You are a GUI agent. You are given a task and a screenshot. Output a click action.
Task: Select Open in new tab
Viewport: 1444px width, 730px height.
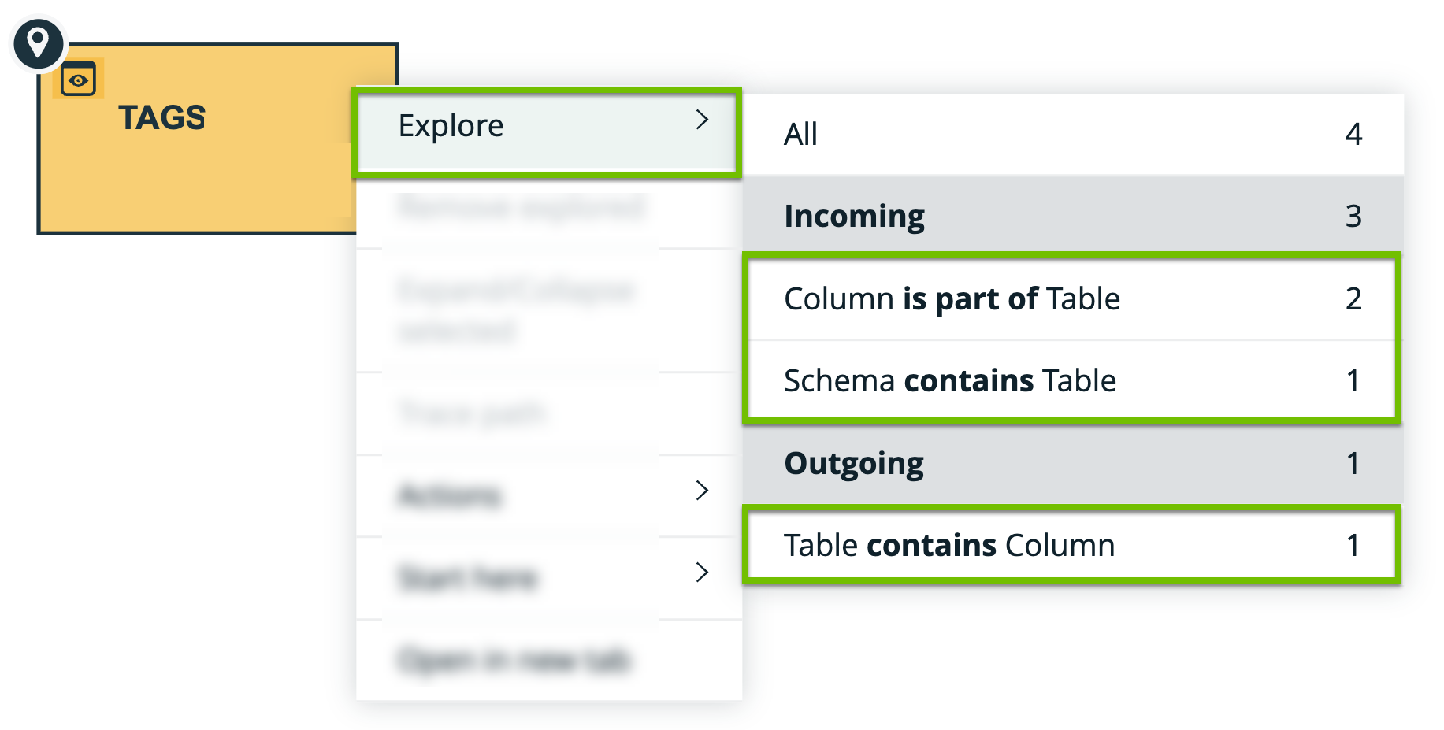(514, 661)
